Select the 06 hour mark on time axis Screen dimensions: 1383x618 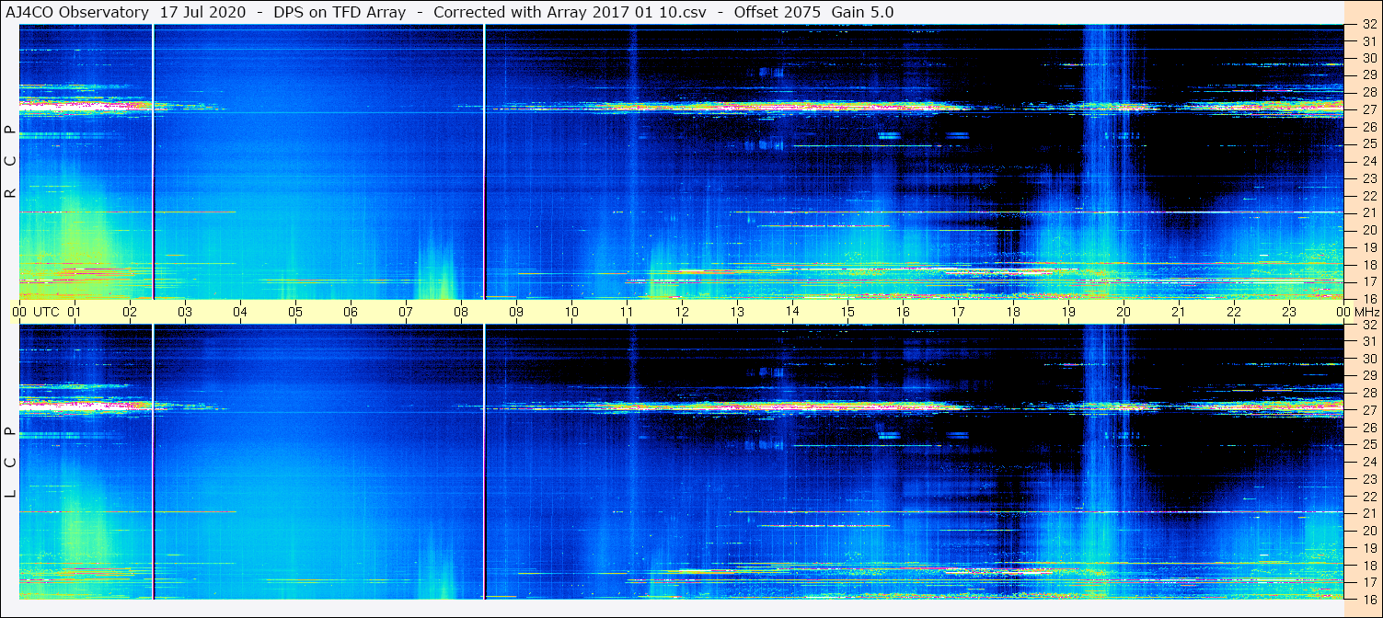[x=351, y=312]
